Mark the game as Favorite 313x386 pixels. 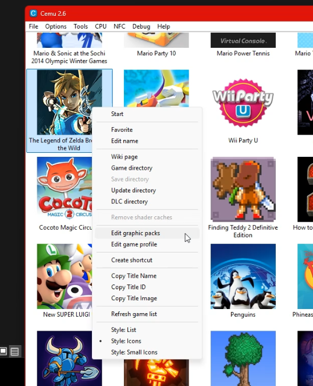pyautogui.click(x=147, y=129)
